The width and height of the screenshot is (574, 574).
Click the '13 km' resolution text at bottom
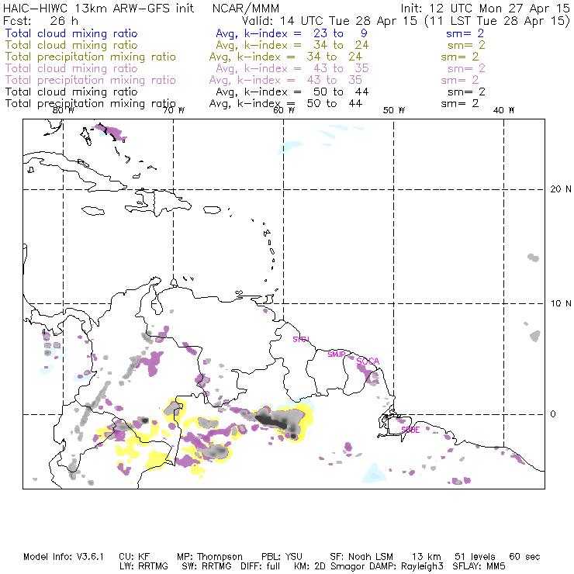[x=426, y=557]
